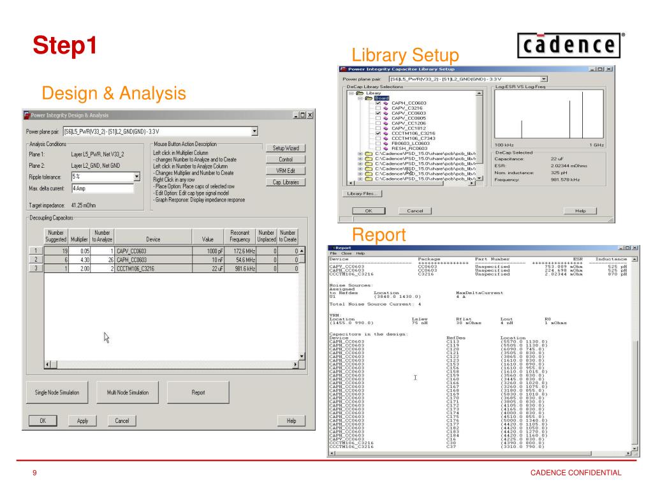Enable the CAPV_C3216 library checkbox

[x=378, y=108]
